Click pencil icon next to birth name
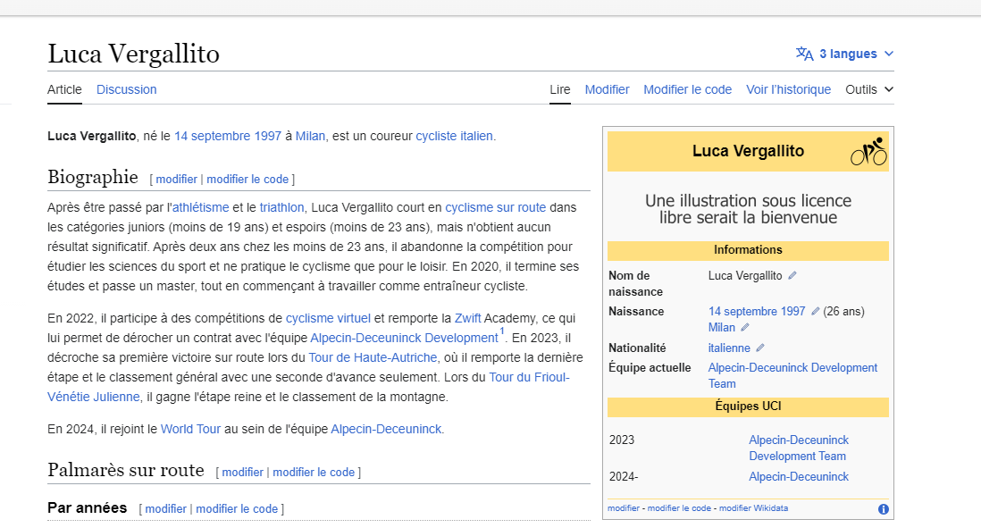The image size is (981, 528). [x=792, y=276]
